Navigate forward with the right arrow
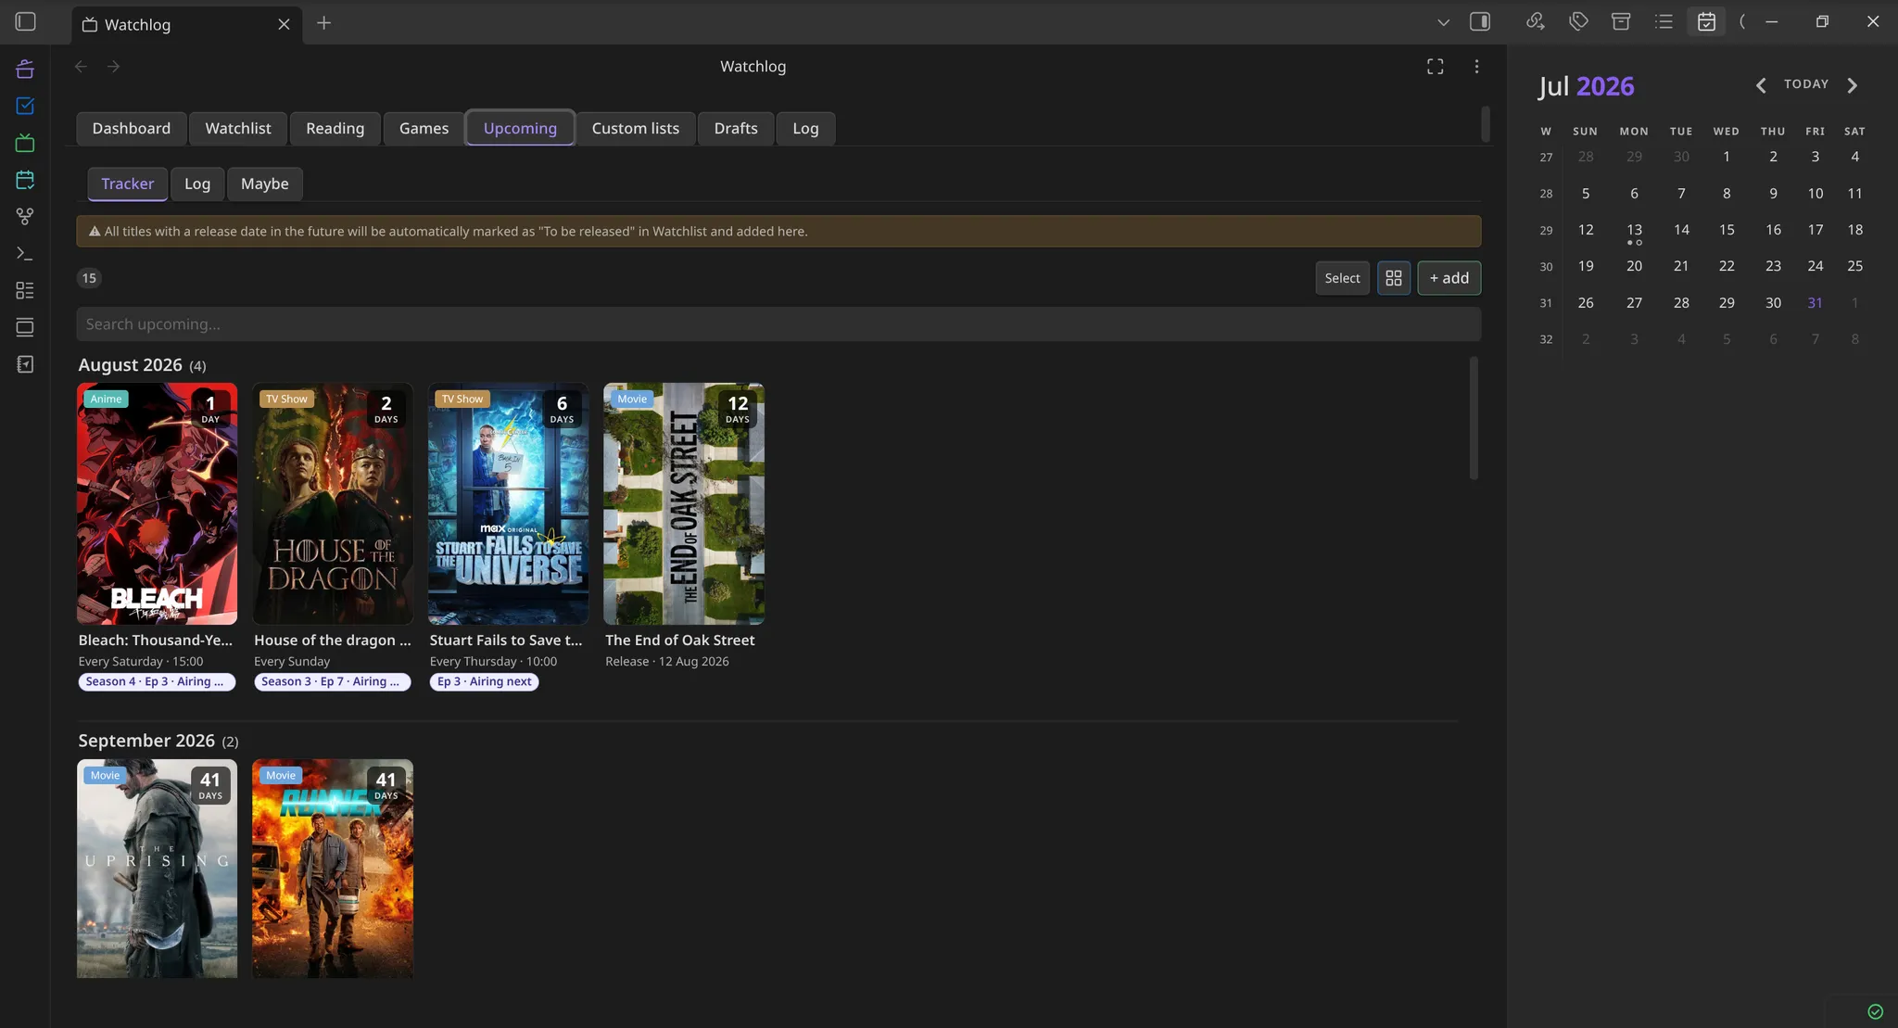This screenshot has height=1028, width=1898. point(113,67)
